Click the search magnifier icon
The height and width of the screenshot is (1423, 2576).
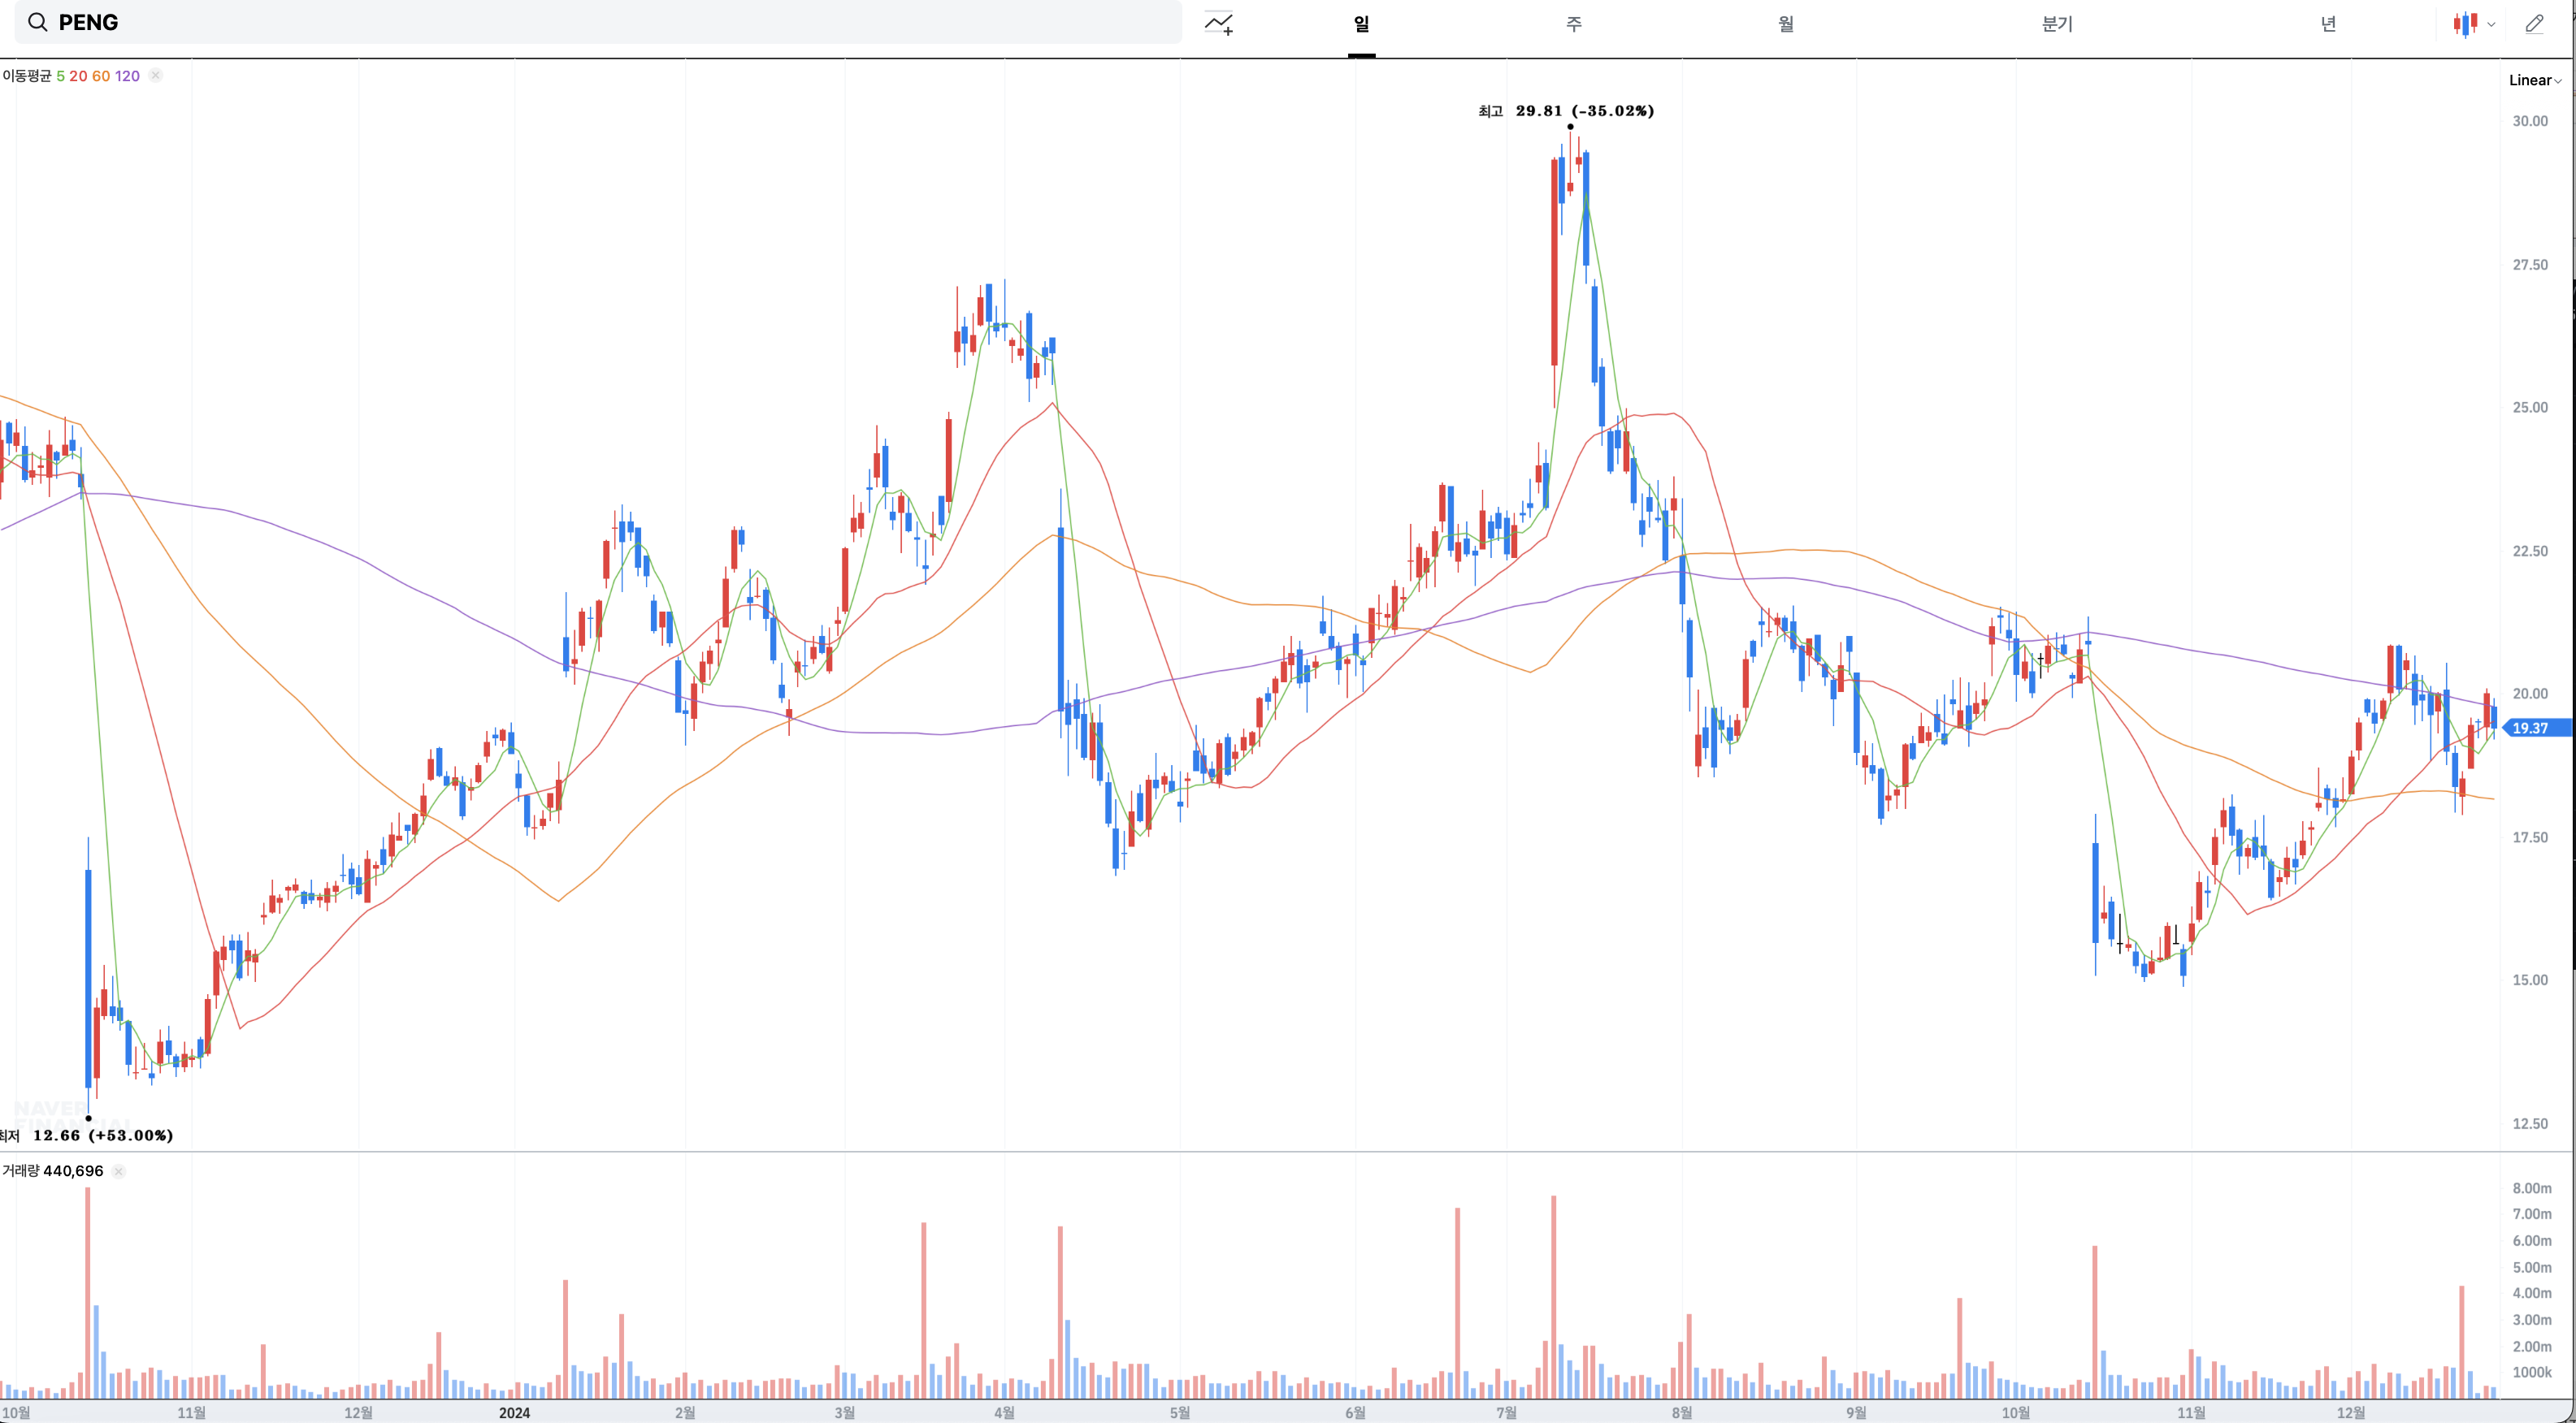(x=37, y=22)
